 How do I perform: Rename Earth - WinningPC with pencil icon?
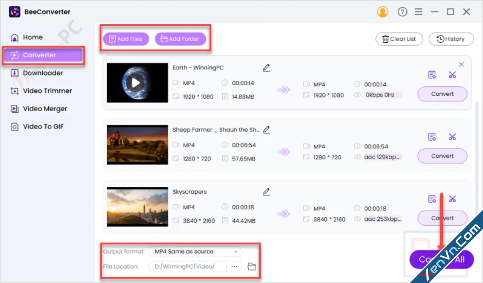[266, 68]
